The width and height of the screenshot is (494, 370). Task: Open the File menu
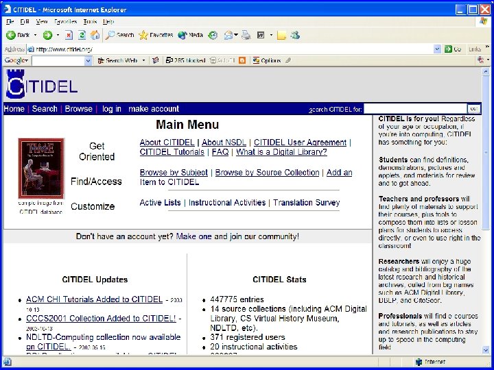pyautogui.click(x=10, y=22)
